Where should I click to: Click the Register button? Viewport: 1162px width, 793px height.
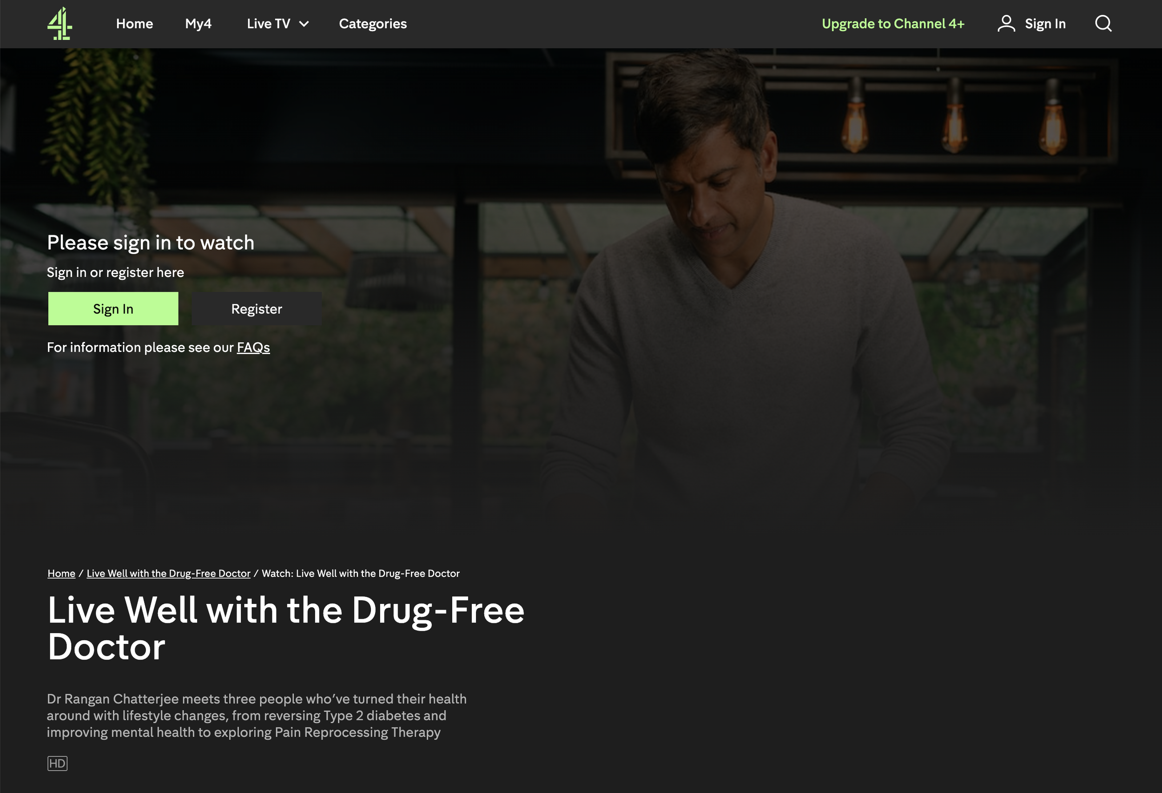click(257, 309)
